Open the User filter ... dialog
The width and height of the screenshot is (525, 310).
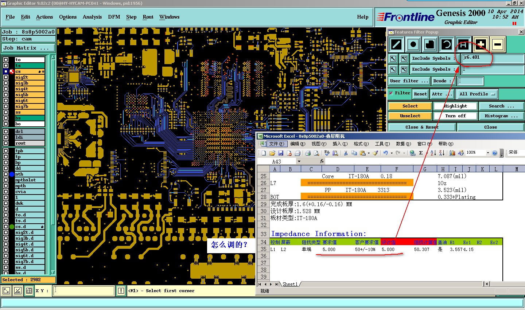[409, 81]
